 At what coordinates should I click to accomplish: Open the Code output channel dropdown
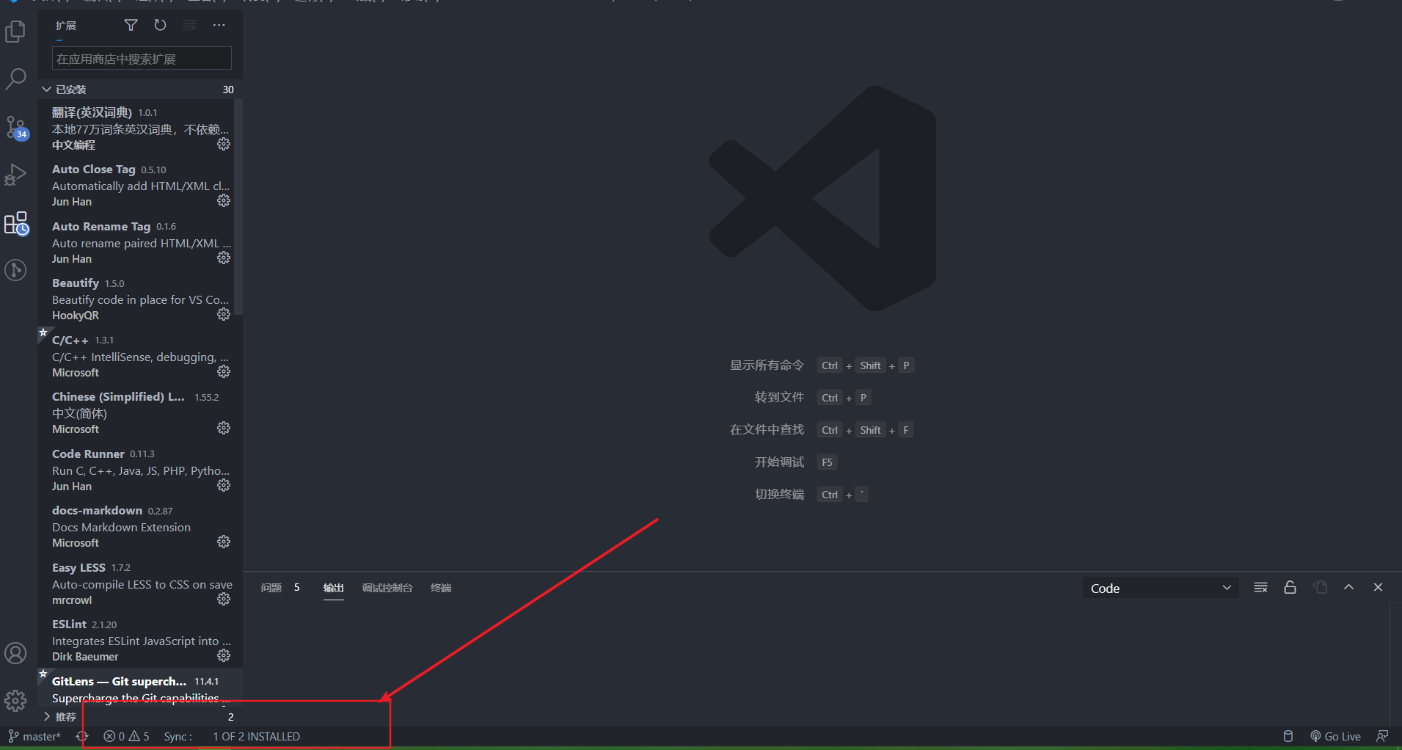[1161, 588]
